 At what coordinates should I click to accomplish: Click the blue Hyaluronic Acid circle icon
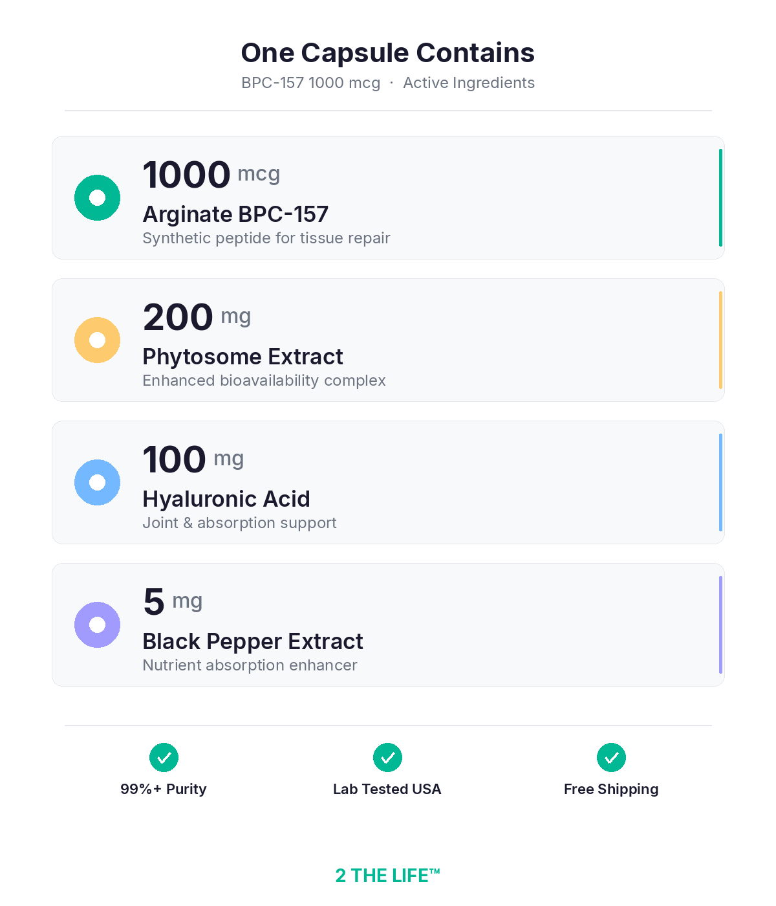pos(97,482)
